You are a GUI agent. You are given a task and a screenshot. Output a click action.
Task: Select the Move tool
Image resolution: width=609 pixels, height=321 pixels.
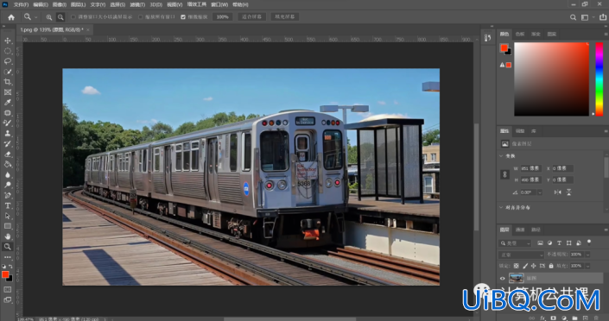click(x=8, y=41)
